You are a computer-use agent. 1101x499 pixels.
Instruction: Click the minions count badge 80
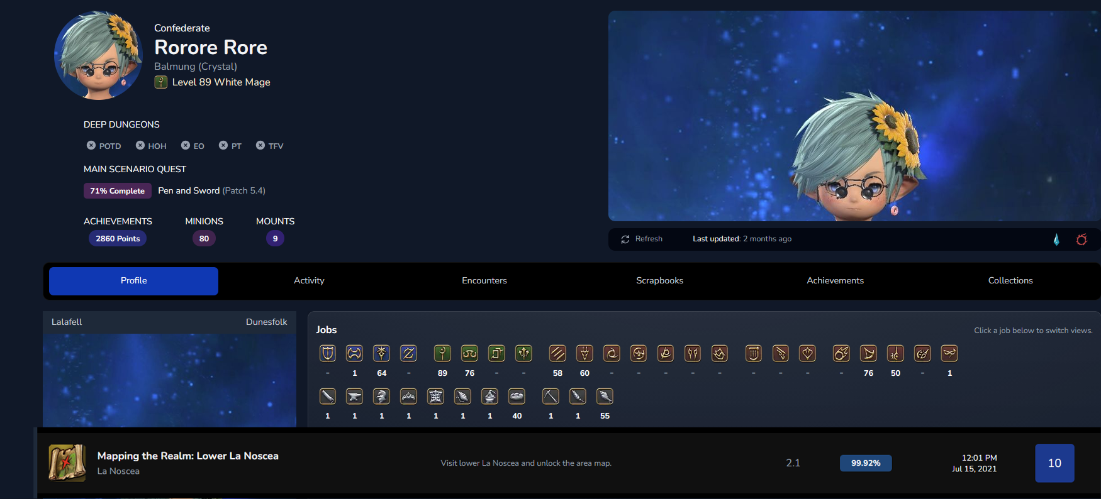tap(204, 239)
